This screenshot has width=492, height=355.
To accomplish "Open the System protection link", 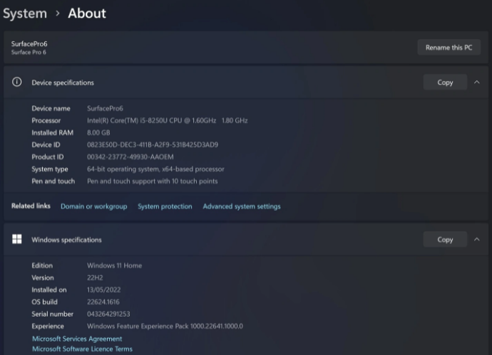I will point(165,206).
